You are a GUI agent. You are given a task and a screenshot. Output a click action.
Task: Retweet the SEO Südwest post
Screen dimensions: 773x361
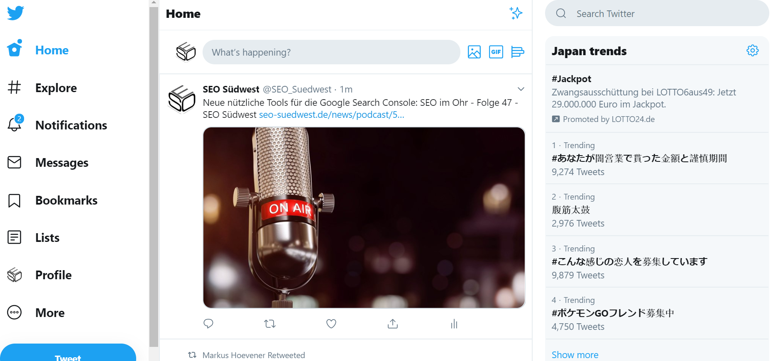(x=269, y=324)
